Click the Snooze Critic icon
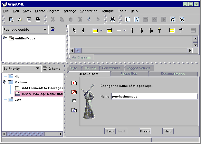201x144 pixels. click(74, 110)
